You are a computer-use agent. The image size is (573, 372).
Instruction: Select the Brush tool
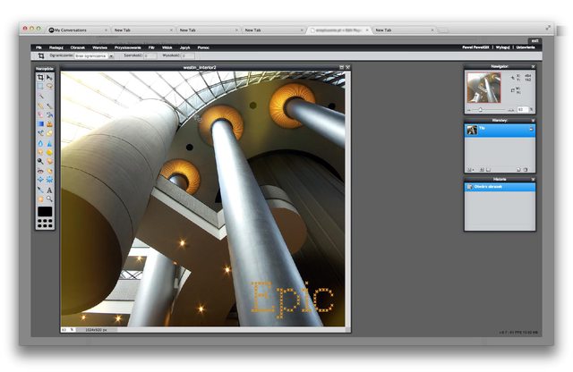[x=49, y=106]
